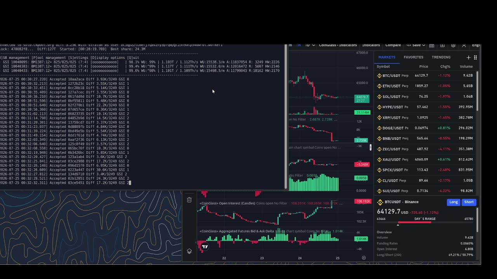Switch to the Markets tab
497x279 pixels.
coord(387,57)
